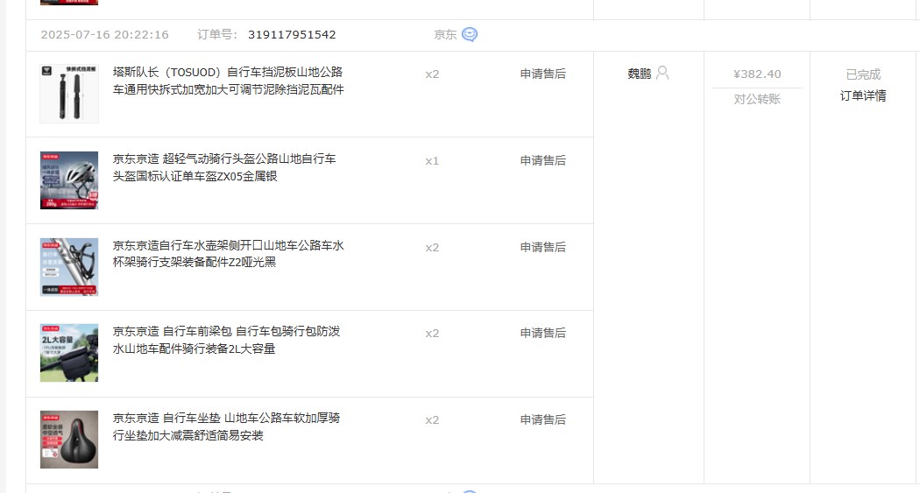920x493 pixels.
Task: Click order number 319117951542
Action: [x=292, y=34]
